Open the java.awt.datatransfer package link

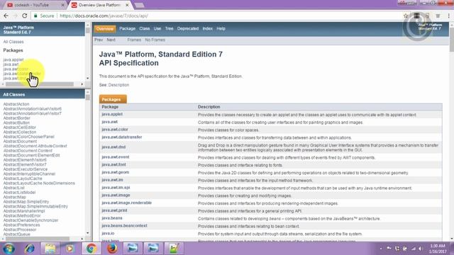(121, 137)
